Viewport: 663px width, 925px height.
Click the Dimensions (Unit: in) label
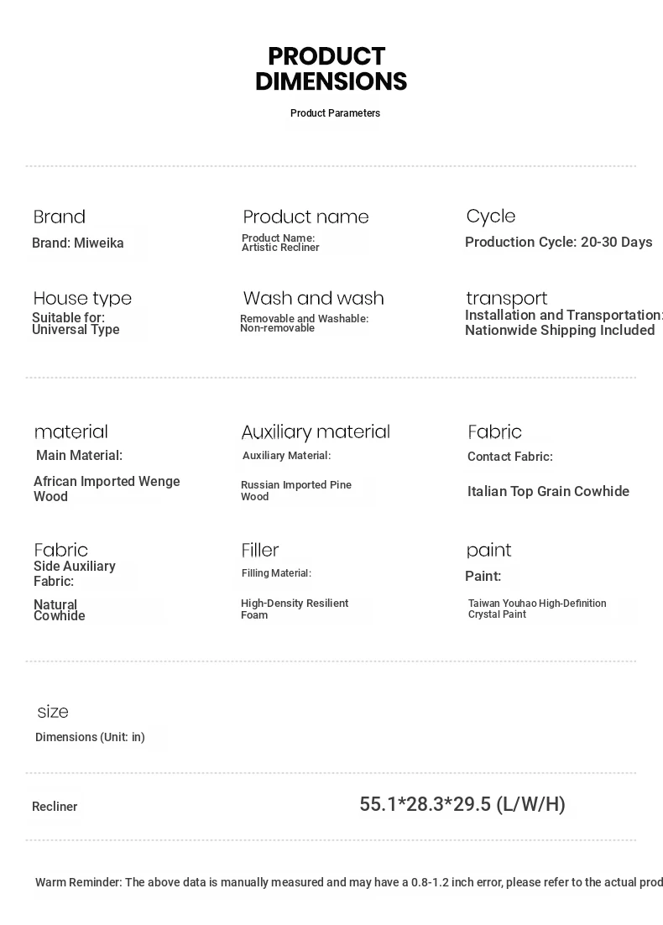click(90, 738)
